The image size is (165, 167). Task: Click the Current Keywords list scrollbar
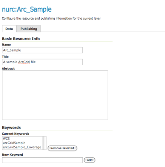[x=45, y=143]
